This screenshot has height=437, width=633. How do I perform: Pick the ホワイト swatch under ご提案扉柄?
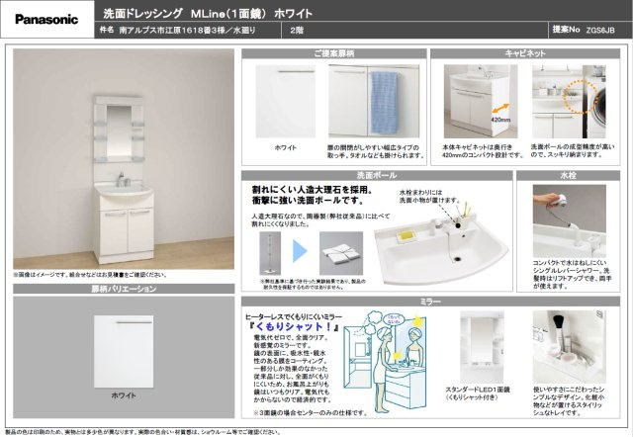coord(284,99)
